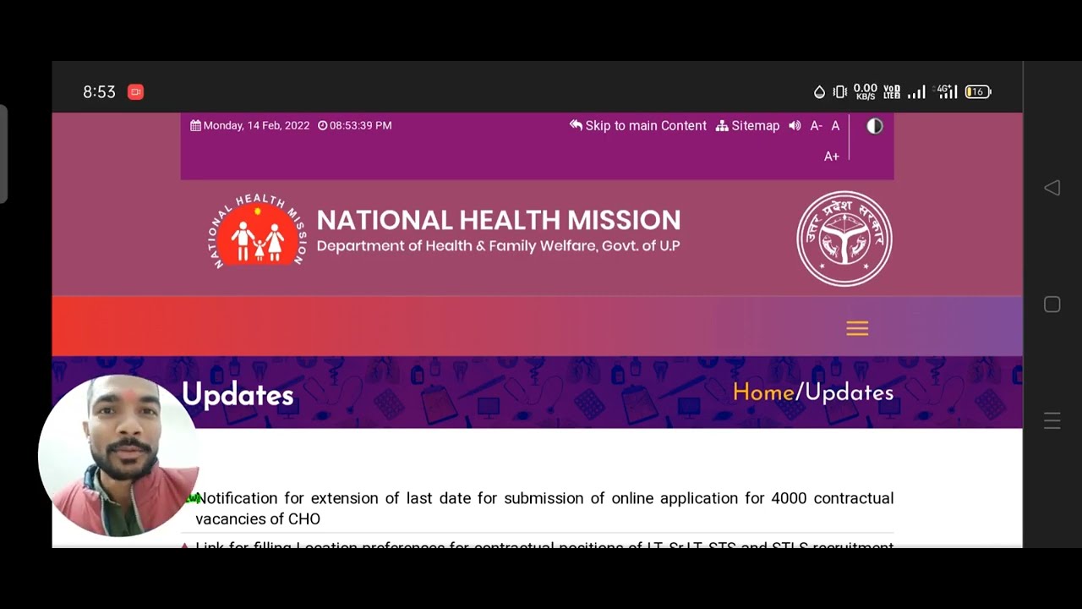Decrease font size with A-
The image size is (1082, 609).
pyautogui.click(x=816, y=125)
